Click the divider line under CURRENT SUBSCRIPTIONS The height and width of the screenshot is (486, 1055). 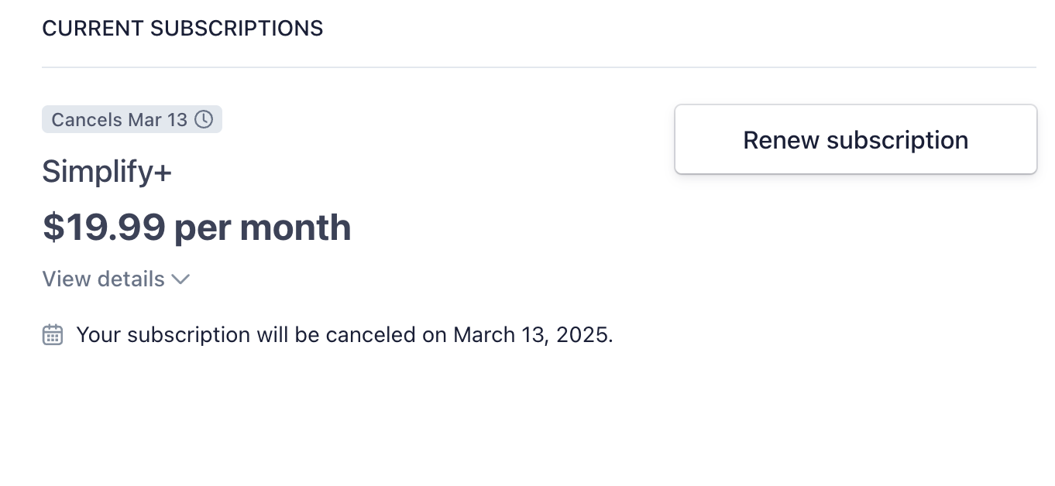[x=538, y=67]
